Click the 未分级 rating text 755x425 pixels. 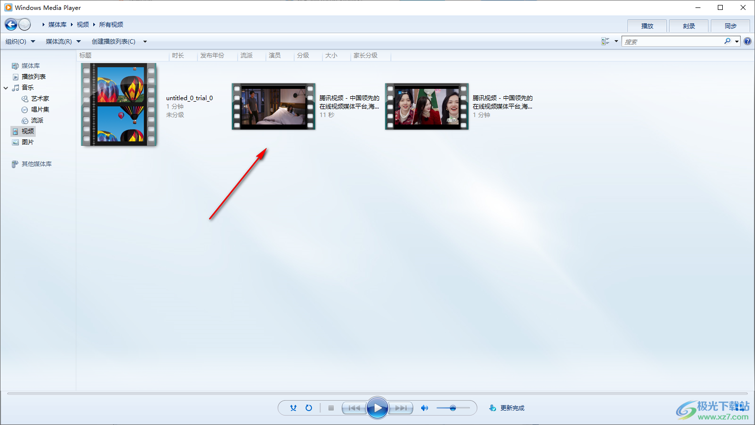175,115
